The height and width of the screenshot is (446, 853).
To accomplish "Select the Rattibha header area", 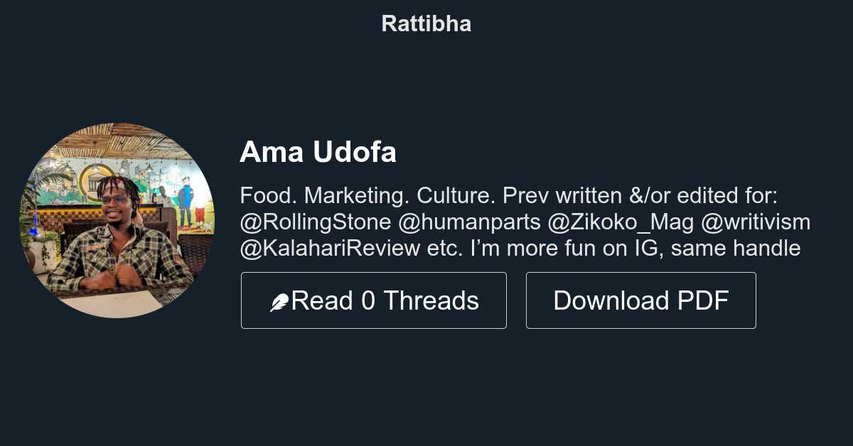I will tap(426, 23).
